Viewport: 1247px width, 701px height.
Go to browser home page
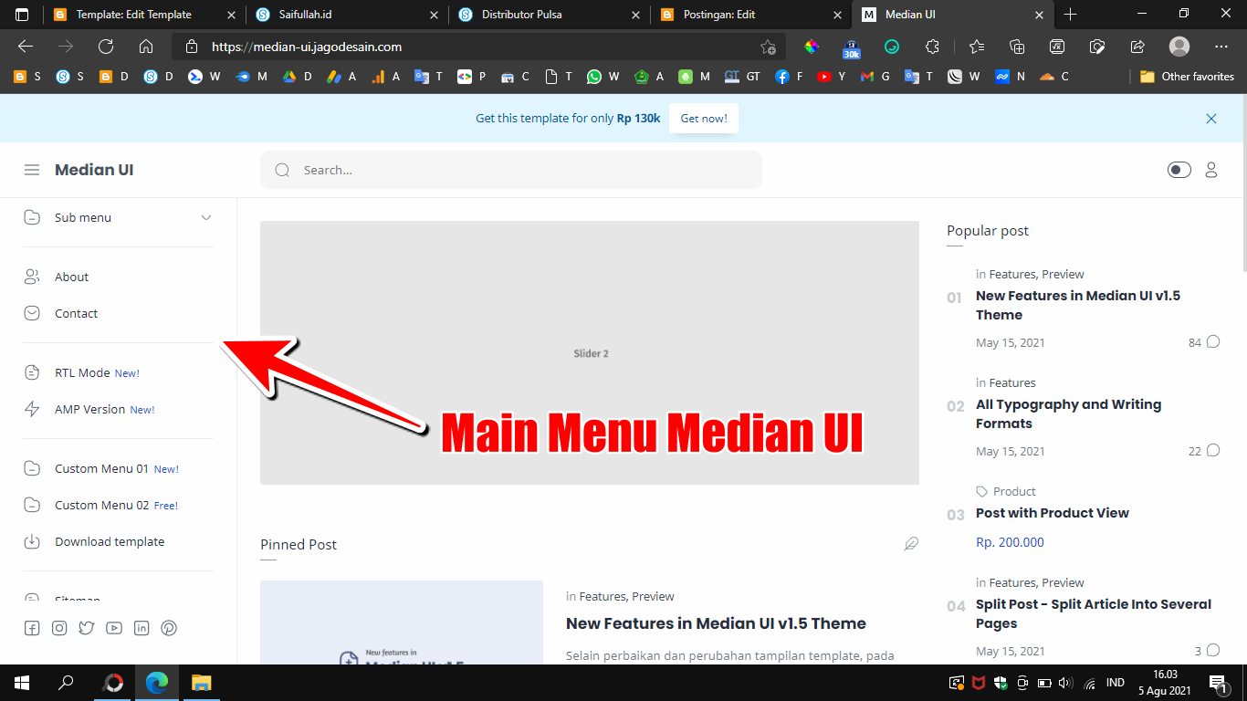[x=146, y=47]
